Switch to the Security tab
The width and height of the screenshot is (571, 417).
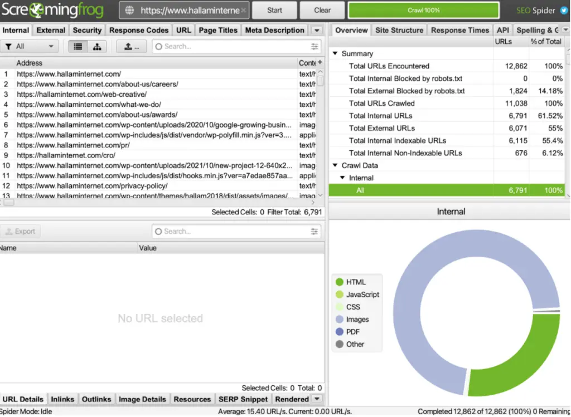(87, 30)
